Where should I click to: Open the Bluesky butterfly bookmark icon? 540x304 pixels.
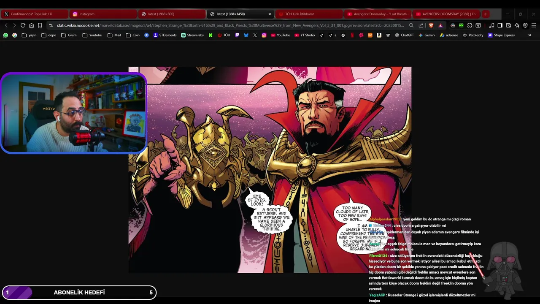pos(246,35)
